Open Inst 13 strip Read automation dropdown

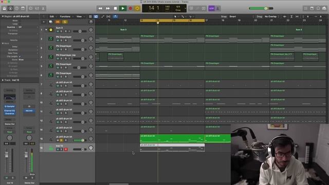[x=10, y=132]
